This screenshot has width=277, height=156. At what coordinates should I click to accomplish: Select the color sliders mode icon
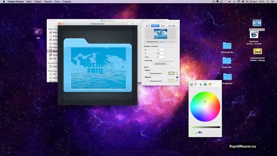coord(196,84)
